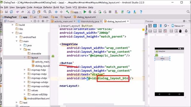Viewport: 191px width, 107px height.
Task: Click the yellow warning marker in editor
Action: tap(143, 29)
